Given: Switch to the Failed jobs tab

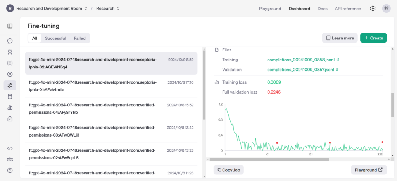Looking at the screenshot, I should (80, 38).
